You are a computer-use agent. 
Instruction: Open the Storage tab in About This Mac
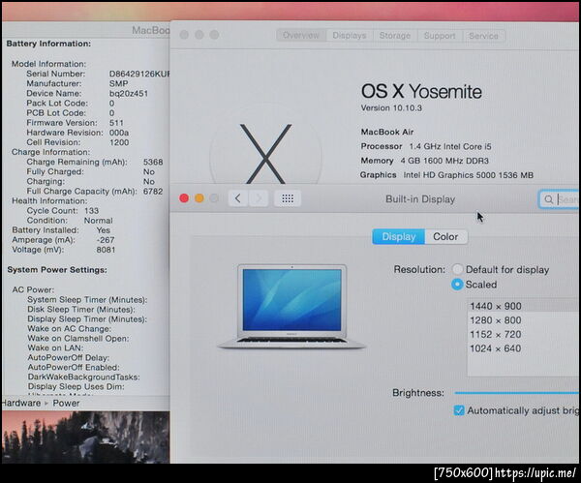(395, 36)
